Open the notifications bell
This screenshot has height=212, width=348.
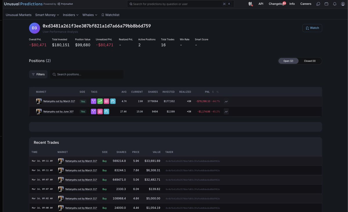[x=335, y=4]
